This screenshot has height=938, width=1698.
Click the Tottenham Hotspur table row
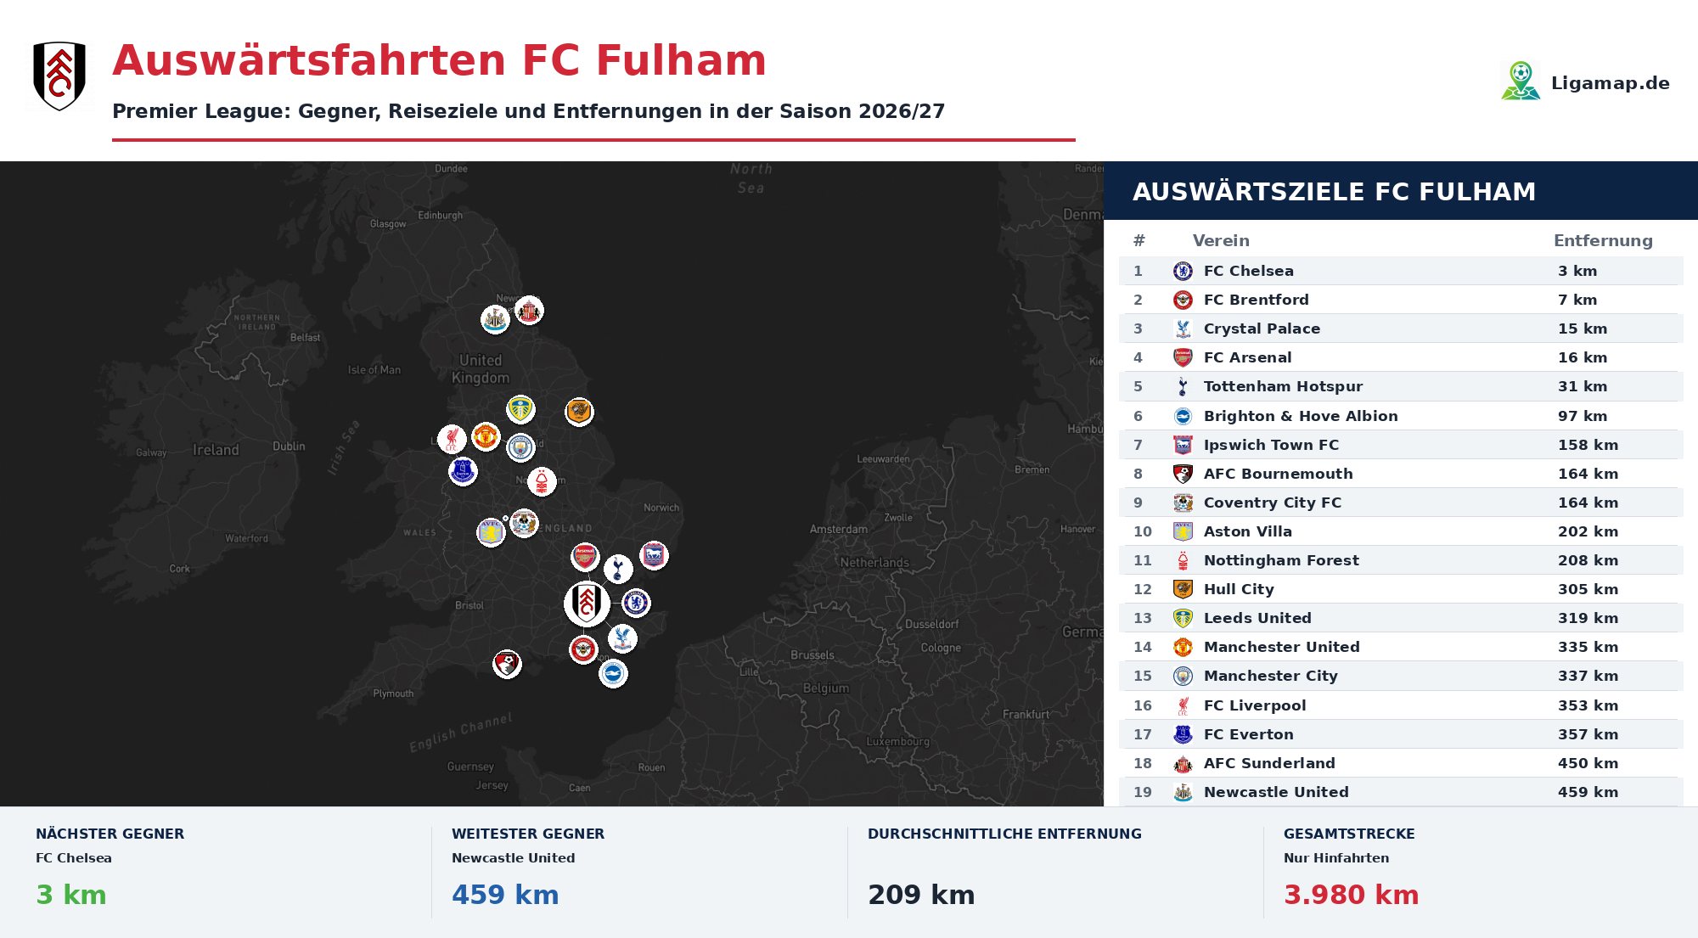click(1401, 386)
